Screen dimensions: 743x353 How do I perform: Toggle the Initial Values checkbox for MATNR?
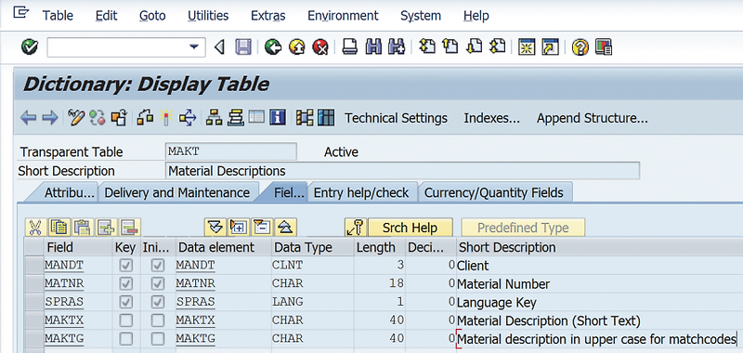click(x=157, y=284)
